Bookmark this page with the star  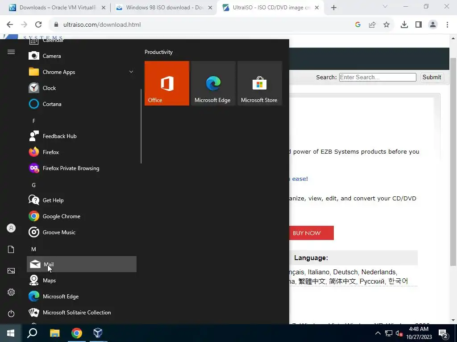386,25
